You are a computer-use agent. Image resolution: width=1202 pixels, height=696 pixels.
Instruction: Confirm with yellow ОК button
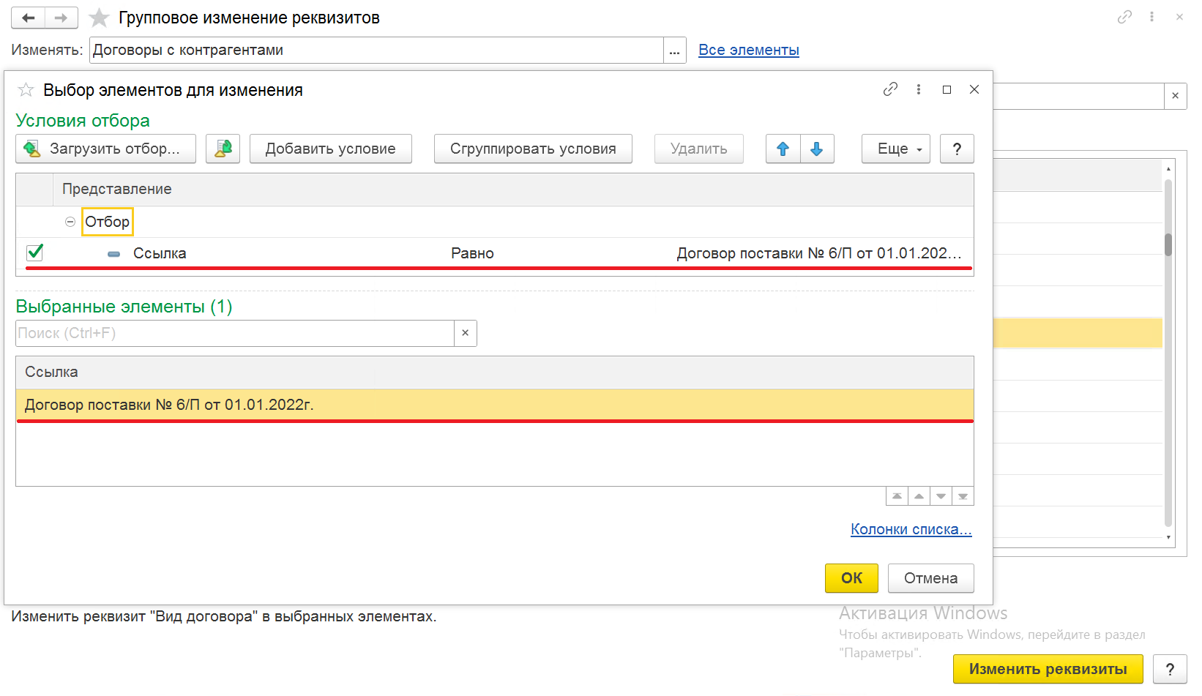pyautogui.click(x=851, y=578)
